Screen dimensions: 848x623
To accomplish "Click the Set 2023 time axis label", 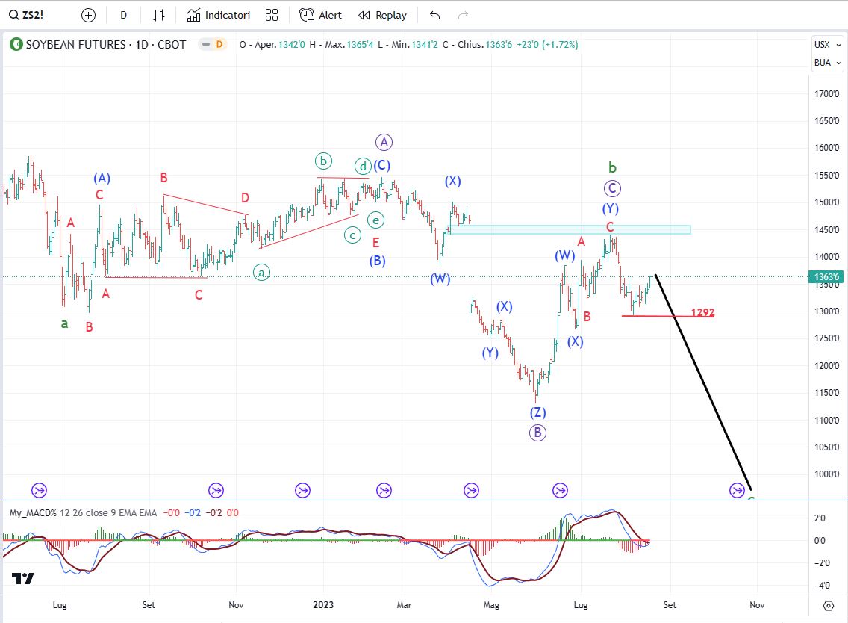I will [x=670, y=604].
